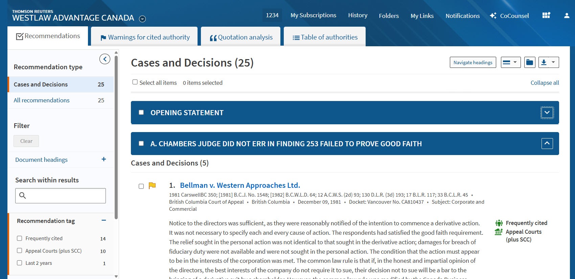Click the 'Cases and Decisions (25)' page title
Screen dimensions: 575x279
point(192,63)
